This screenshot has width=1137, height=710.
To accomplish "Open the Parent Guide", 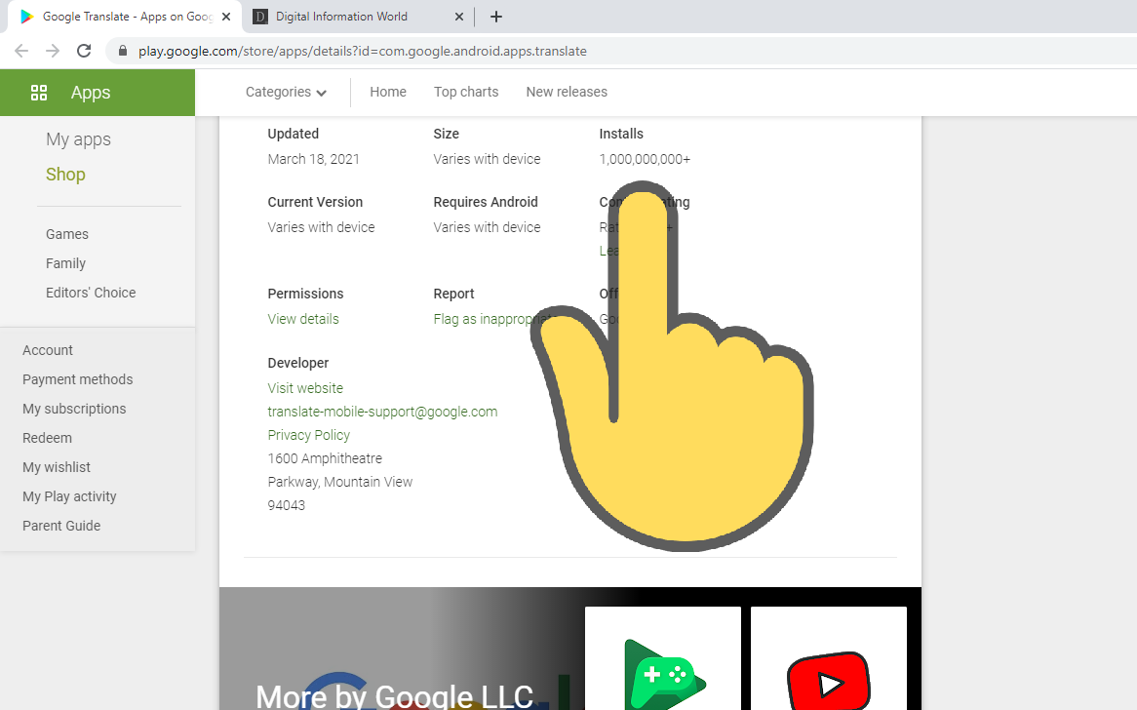I will 61,526.
